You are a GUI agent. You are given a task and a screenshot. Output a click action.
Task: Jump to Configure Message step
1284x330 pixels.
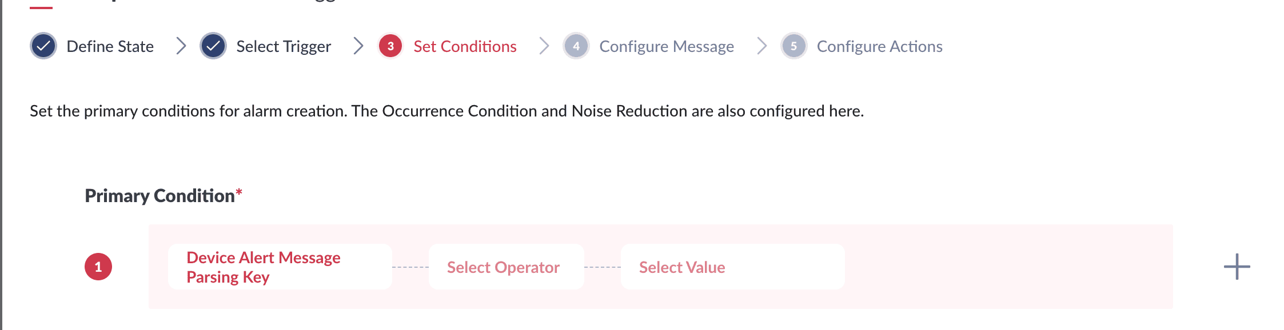click(x=666, y=46)
